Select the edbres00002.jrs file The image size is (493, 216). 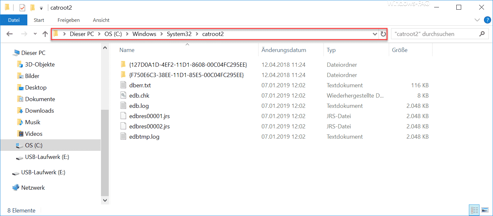pyautogui.click(x=149, y=126)
